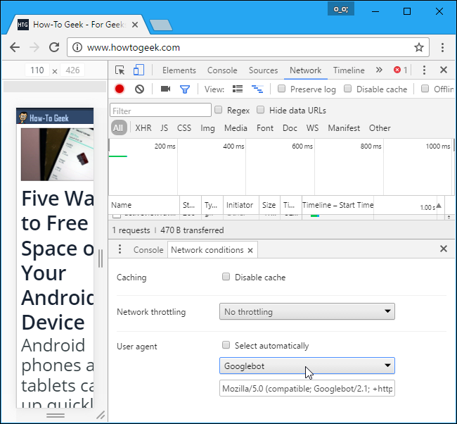Bookmark this page with the star icon
457x424 pixels.
419,48
